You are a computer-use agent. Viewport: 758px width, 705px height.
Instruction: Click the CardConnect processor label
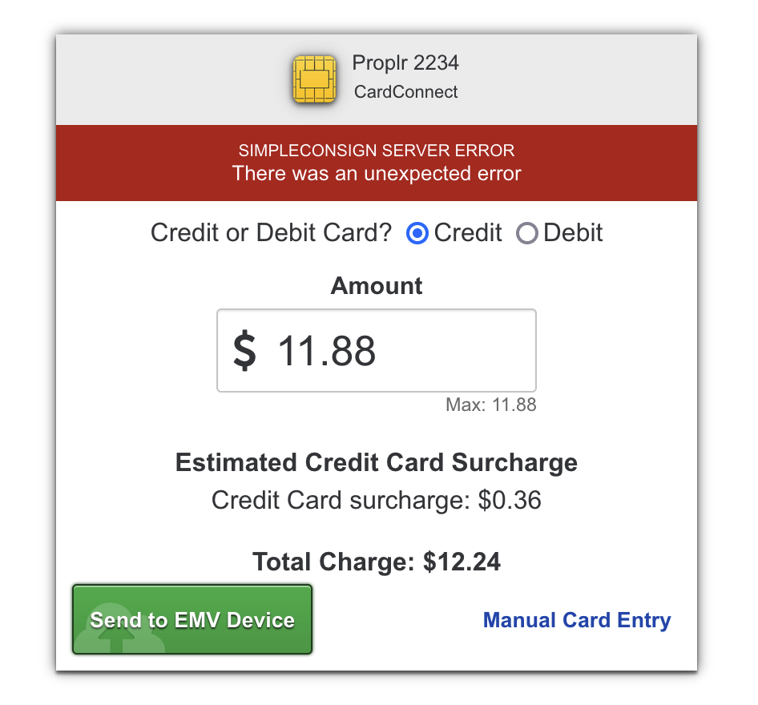click(x=405, y=92)
